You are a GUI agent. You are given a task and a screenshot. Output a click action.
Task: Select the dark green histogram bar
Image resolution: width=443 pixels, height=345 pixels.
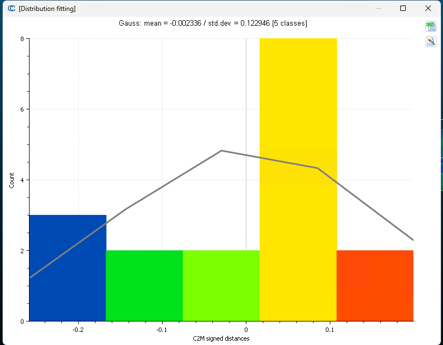145,285
